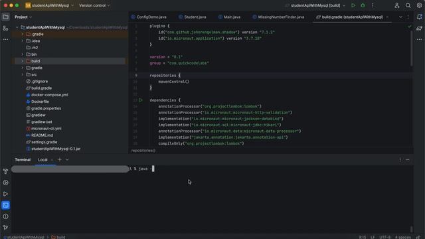Click build breadcrumb in status bar
The width and height of the screenshot is (425, 239).
pos(58,237)
